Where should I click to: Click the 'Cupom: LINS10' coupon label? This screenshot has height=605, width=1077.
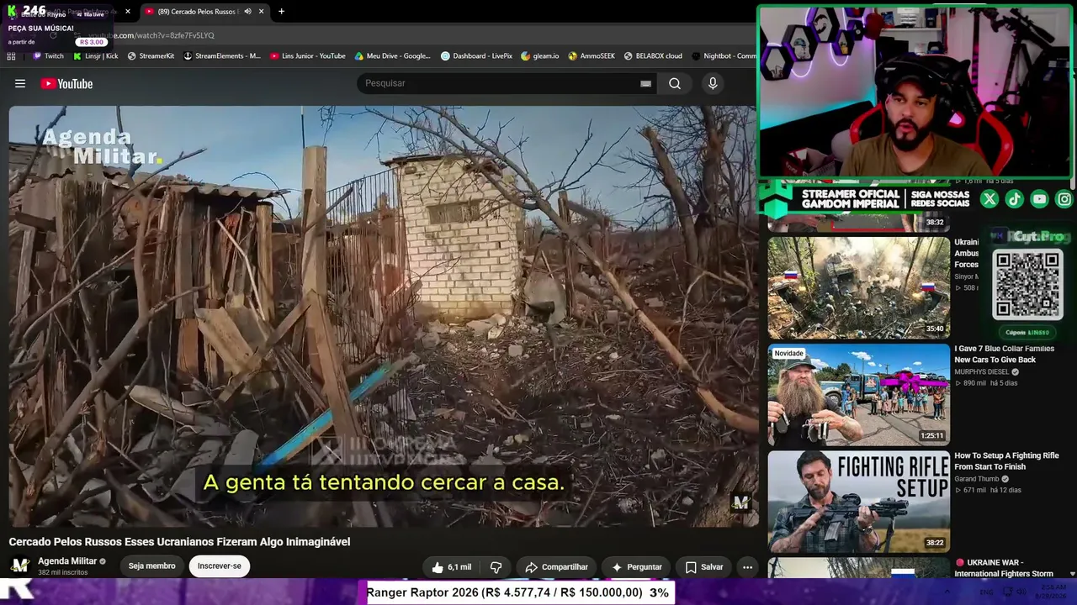pyautogui.click(x=1027, y=332)
